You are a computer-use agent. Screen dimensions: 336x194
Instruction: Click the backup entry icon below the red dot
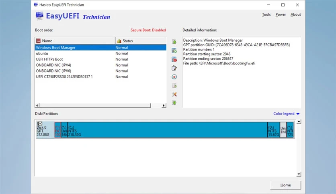(x=174, y=86)
